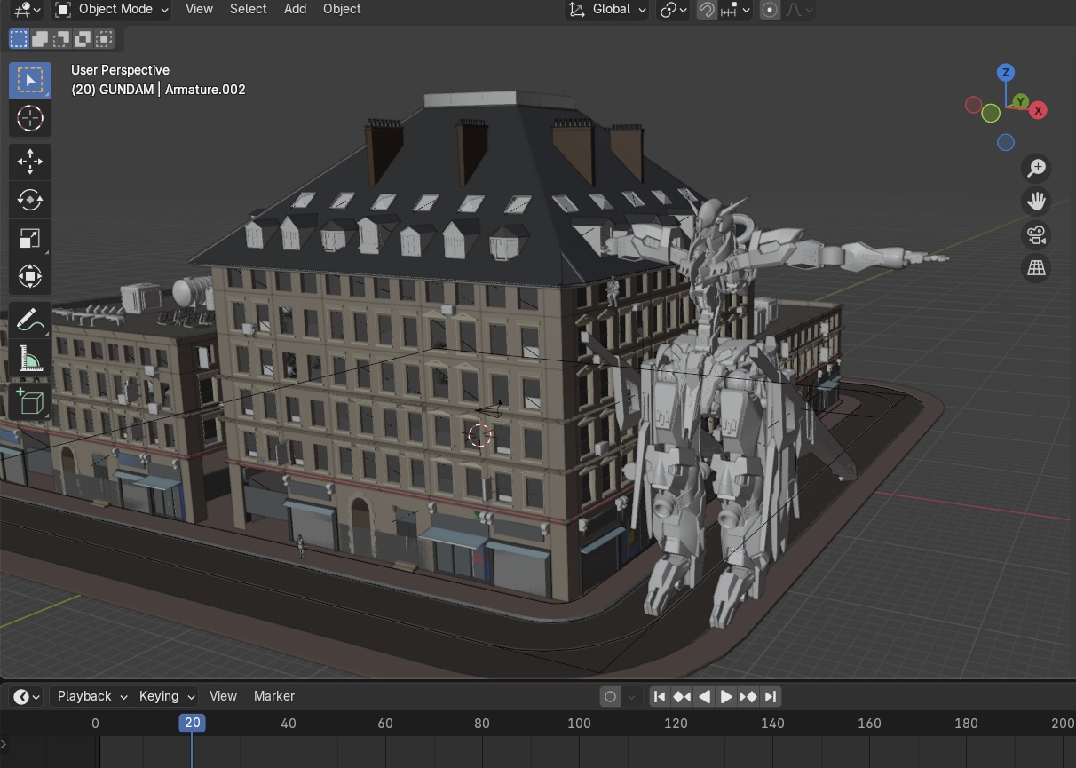The image size is (1076, 768).
Task: Open the Add menu
Action: (x=295, y=9)
